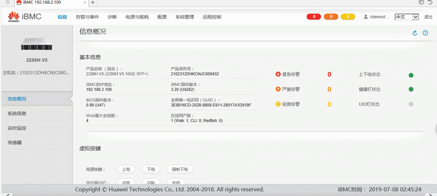
Task: Select 实时监控 in the sidebar
Action: 17,128
